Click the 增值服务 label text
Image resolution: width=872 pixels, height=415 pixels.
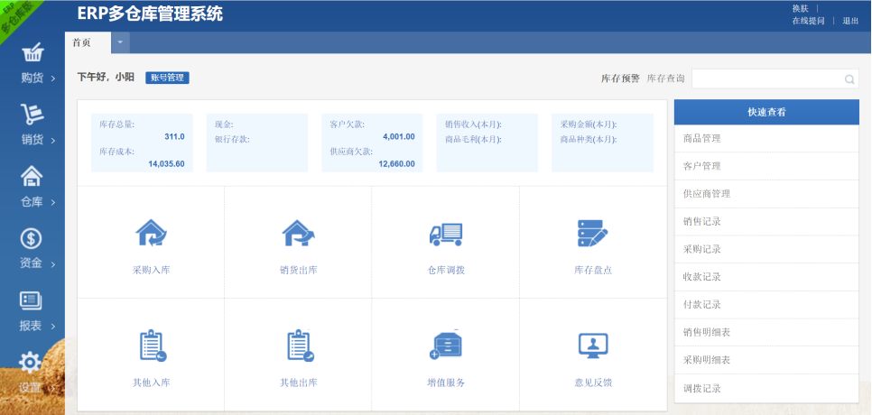tap(446, 383)
